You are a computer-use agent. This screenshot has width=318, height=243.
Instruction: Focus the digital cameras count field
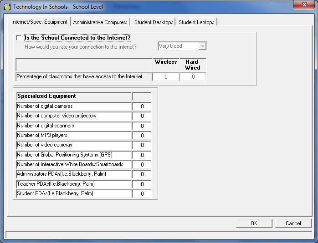[x=142, y=106]
